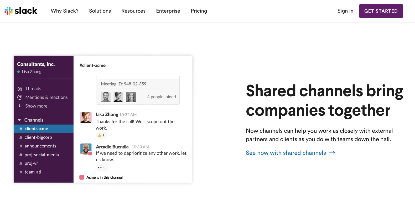Collapse the Channels section triangle
Screen dimensions: 415x208
pyautogui.click(x=19, y=120)
